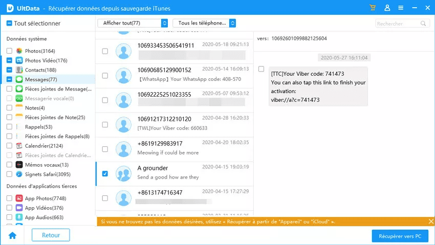Viewport: 435px width, 245px height.
Task: Click the App Photos icon
Action: pyautogui.click(x=19, y=198)
